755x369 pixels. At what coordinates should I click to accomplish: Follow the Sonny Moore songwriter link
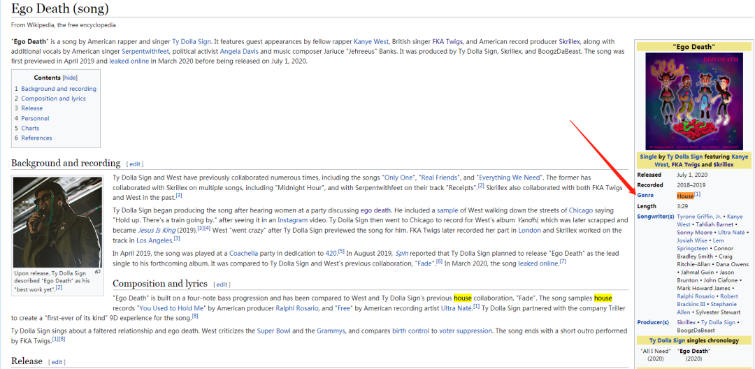(694, 232)
